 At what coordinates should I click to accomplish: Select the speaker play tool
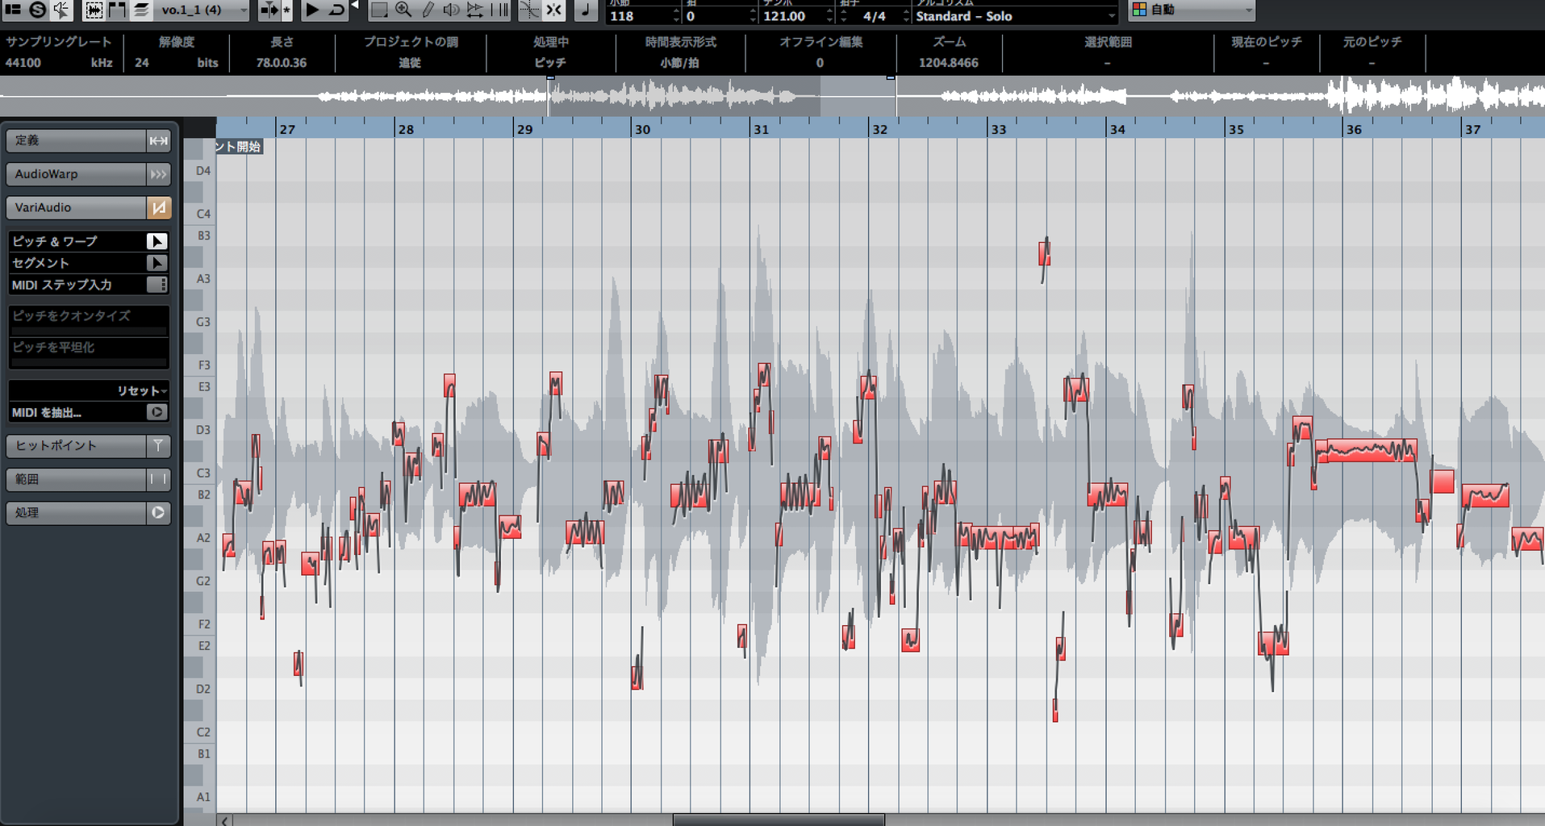click(451, 10)
